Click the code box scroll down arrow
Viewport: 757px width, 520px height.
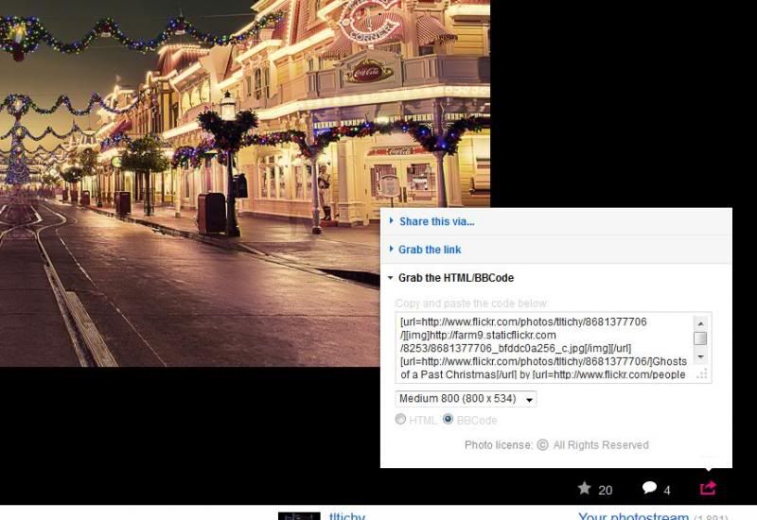700,357
